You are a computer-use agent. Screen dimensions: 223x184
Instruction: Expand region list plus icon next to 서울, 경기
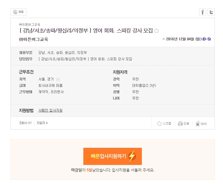58,79
